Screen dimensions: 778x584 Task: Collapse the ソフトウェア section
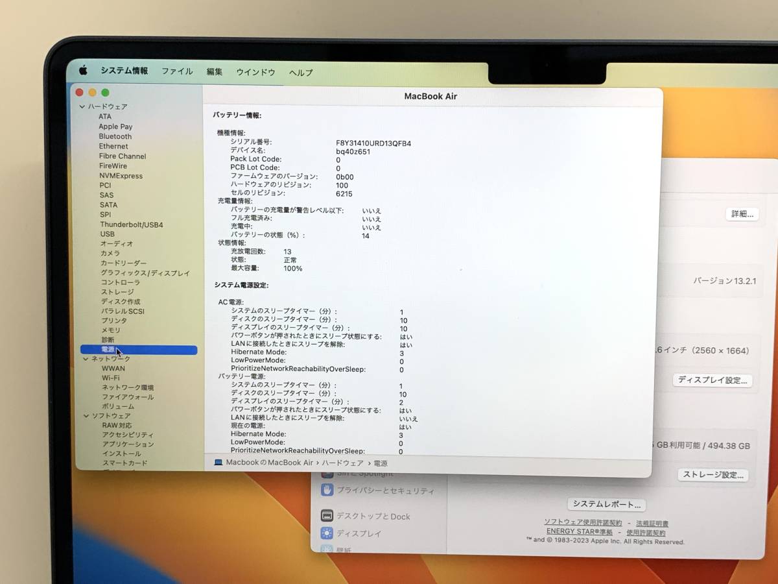click(x=86, y=416)
